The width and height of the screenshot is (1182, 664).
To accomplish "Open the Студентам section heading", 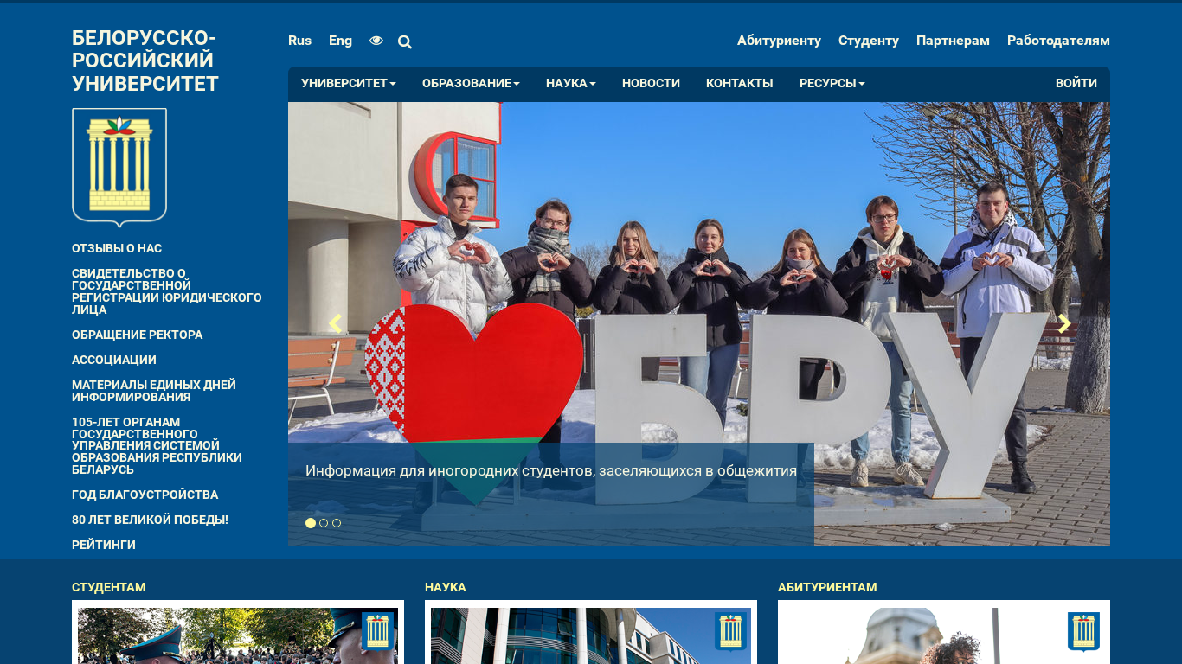I will [x=109, y=587].
